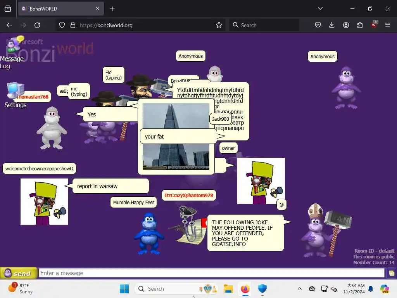Viewport: 397px width, 298px height.
Task: Click the Fid (typing) name tag
Action: point(114,75)
